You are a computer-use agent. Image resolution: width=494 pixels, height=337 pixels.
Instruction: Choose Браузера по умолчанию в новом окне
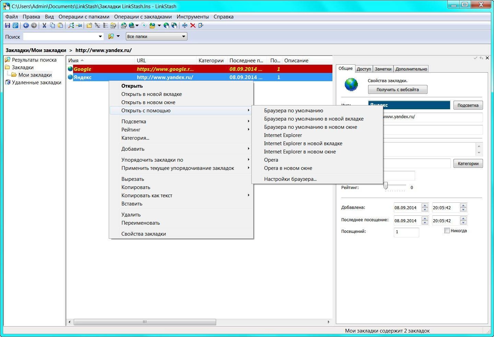[317, 127]
